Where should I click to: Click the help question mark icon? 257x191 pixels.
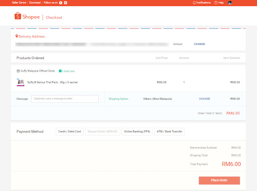(216, 3)
